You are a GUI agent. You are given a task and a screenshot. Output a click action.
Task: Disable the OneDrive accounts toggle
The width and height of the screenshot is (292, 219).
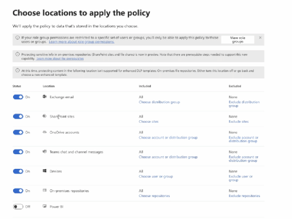(18, 132)
